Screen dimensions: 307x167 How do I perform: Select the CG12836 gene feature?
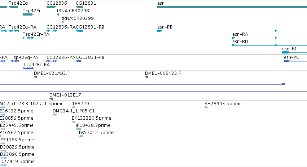51,7
